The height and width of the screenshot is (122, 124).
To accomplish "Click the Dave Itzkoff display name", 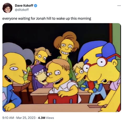I will [x=24, y=5].
